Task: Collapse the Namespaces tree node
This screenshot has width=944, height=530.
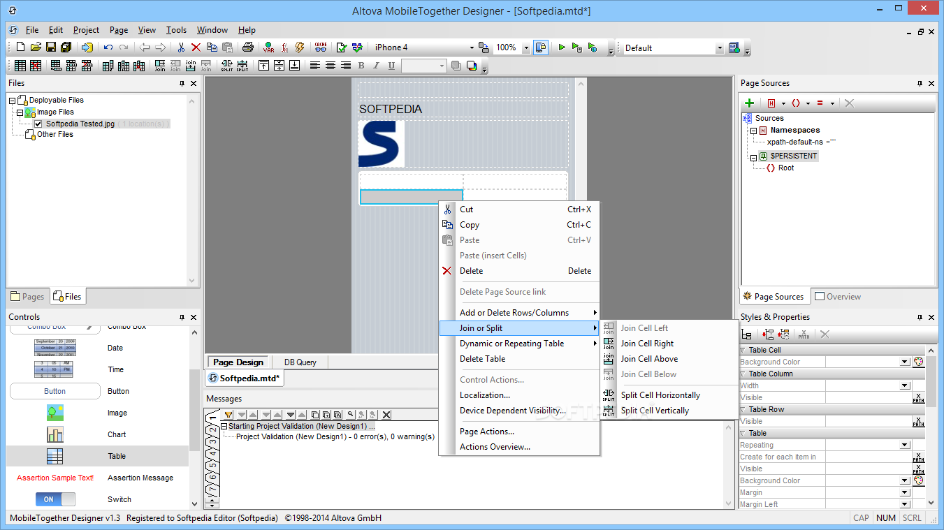Action: pyautogui.click(x=754, y=131)
